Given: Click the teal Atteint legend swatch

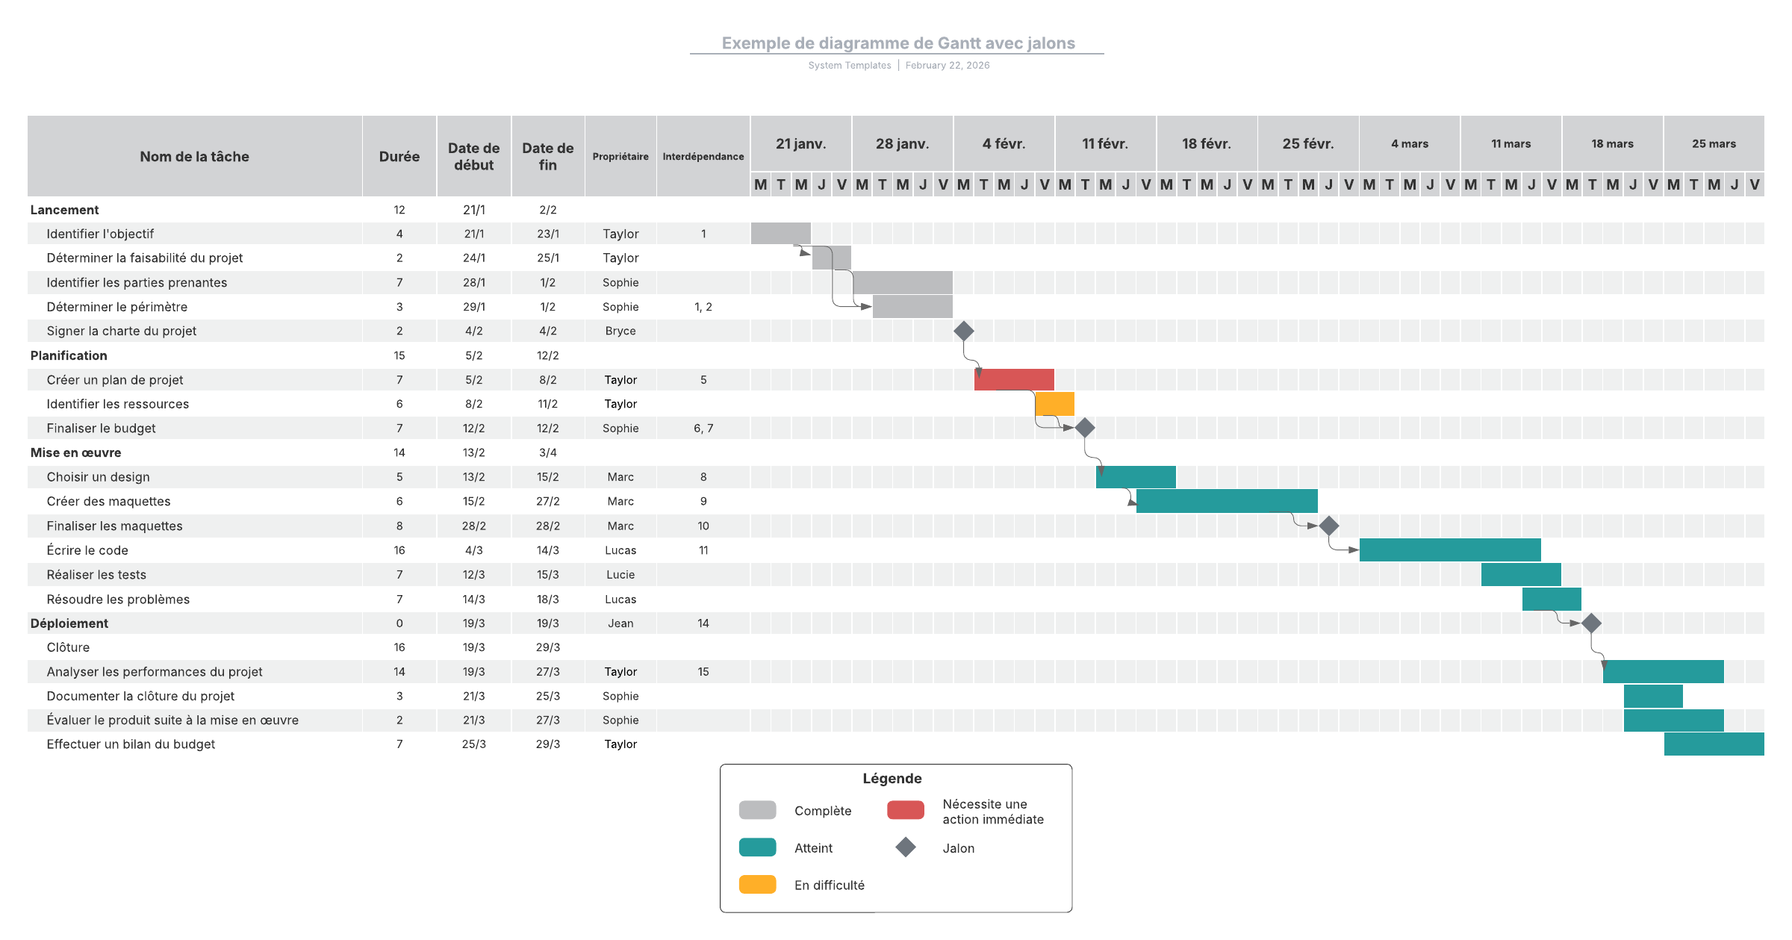Looking at the screenshot, I should [757, 847].
